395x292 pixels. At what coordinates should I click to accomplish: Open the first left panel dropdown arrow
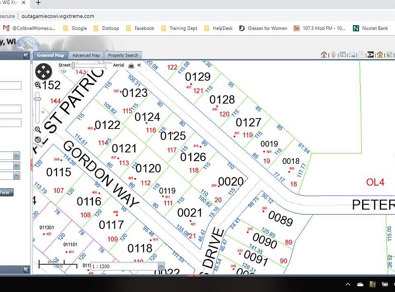point(16,155)
